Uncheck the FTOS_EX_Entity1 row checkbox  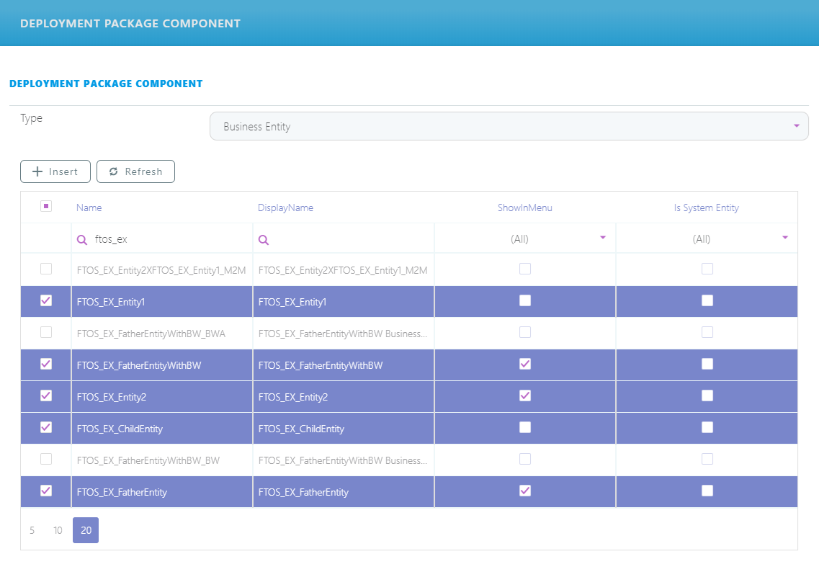[x=46, y=301]
